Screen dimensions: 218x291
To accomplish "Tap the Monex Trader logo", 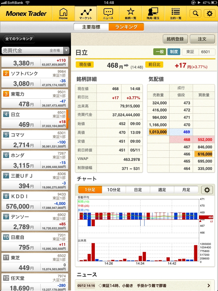I will coord(26,14).
